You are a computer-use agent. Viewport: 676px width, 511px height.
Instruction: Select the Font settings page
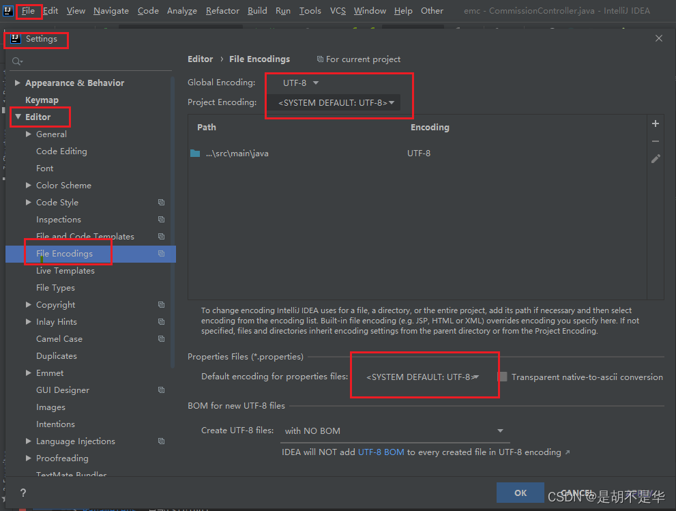[45, 169]
